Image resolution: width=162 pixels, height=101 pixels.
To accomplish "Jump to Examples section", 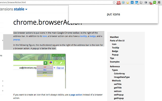I will tap(115, 62).
